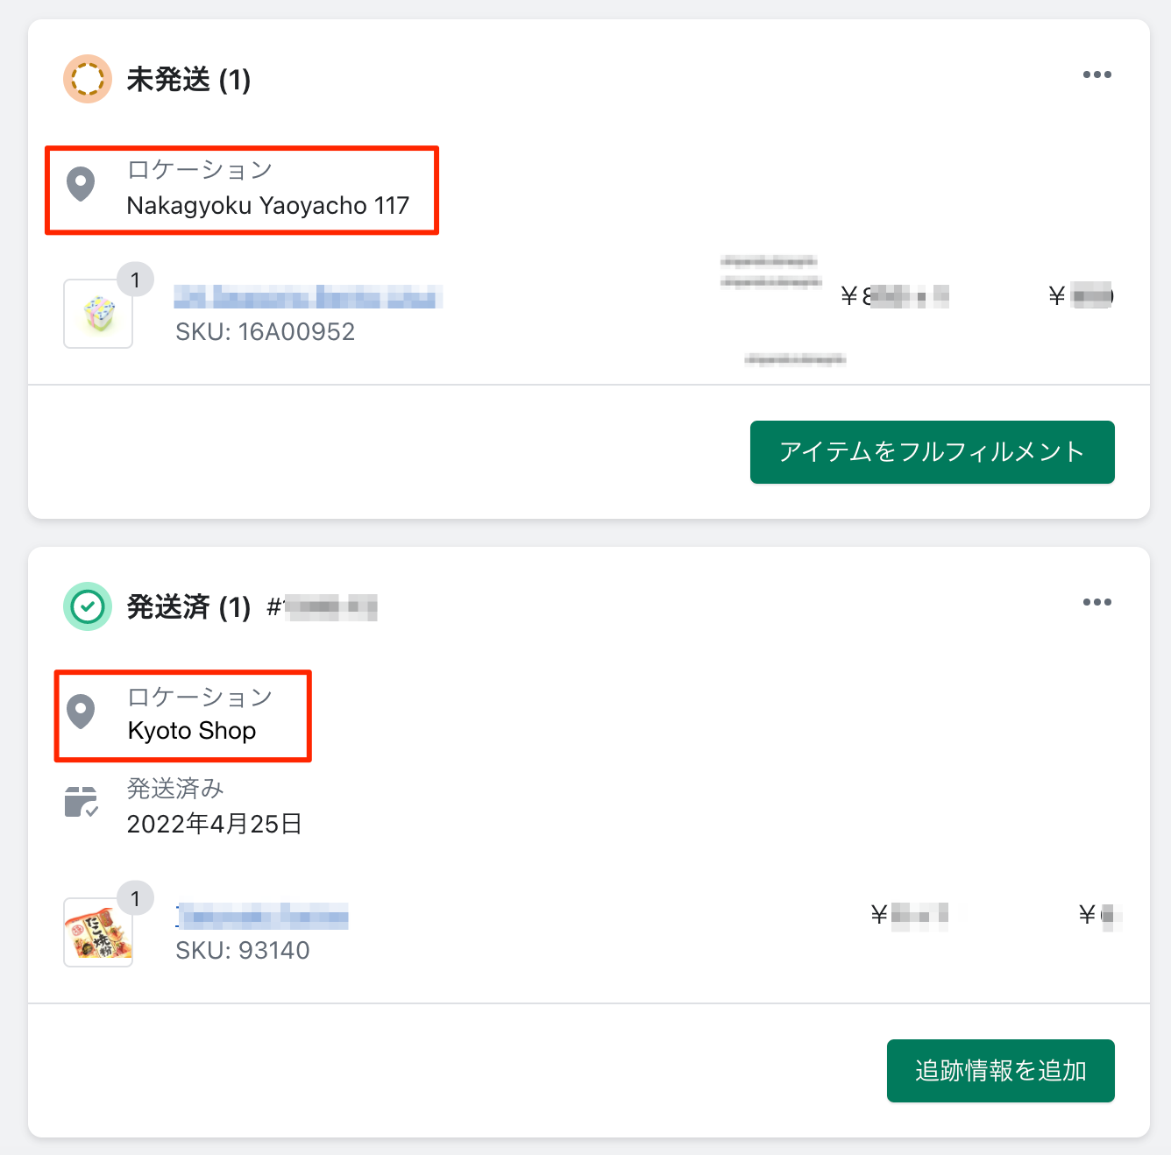The width and height of the screenshot is (1171, 1155).
Task: Click the location pin beside Kyoto Shop
Action: pyautogui.click(x=81, y=712)
